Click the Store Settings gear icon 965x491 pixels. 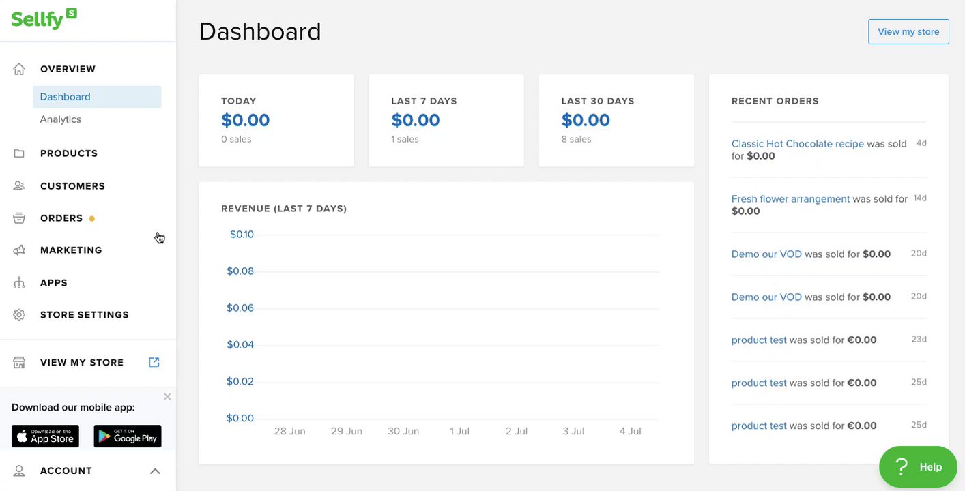(19, 315)
